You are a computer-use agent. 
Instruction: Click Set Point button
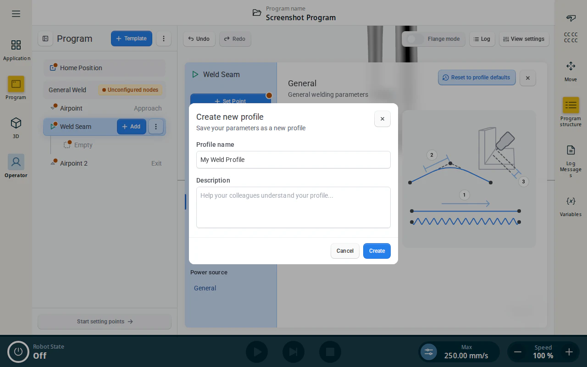coord(231,100)
